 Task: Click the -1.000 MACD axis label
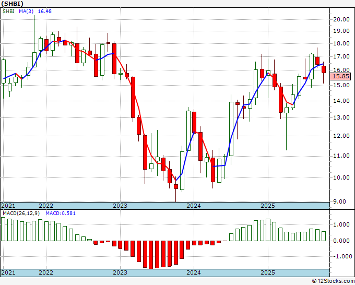pyautogui.click(x=342, y=256)
